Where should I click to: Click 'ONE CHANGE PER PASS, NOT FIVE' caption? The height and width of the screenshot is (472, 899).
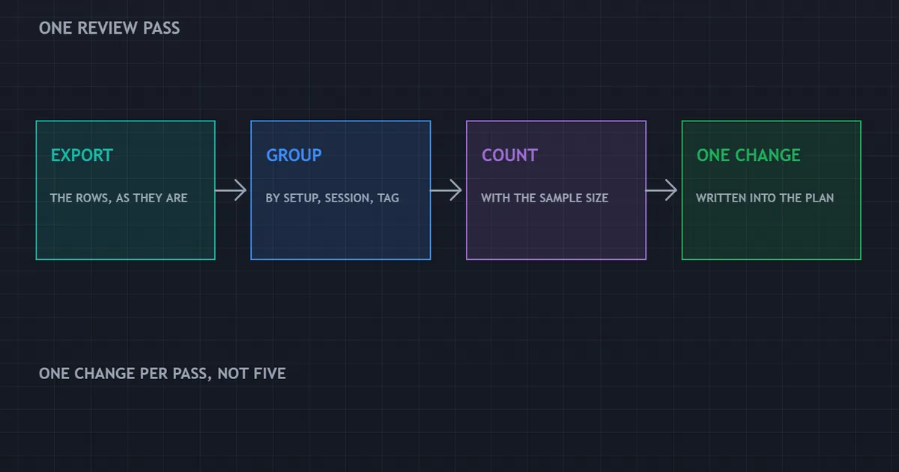tap(163, 373)
